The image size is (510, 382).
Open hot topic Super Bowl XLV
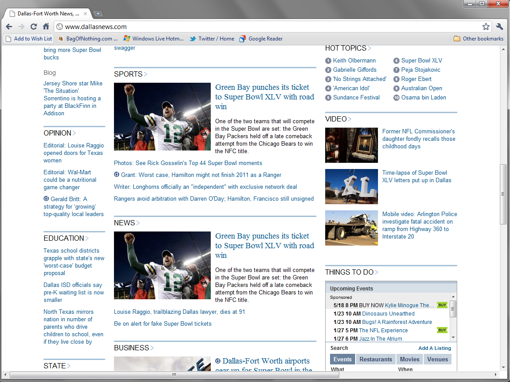click(x=422, y=61)
